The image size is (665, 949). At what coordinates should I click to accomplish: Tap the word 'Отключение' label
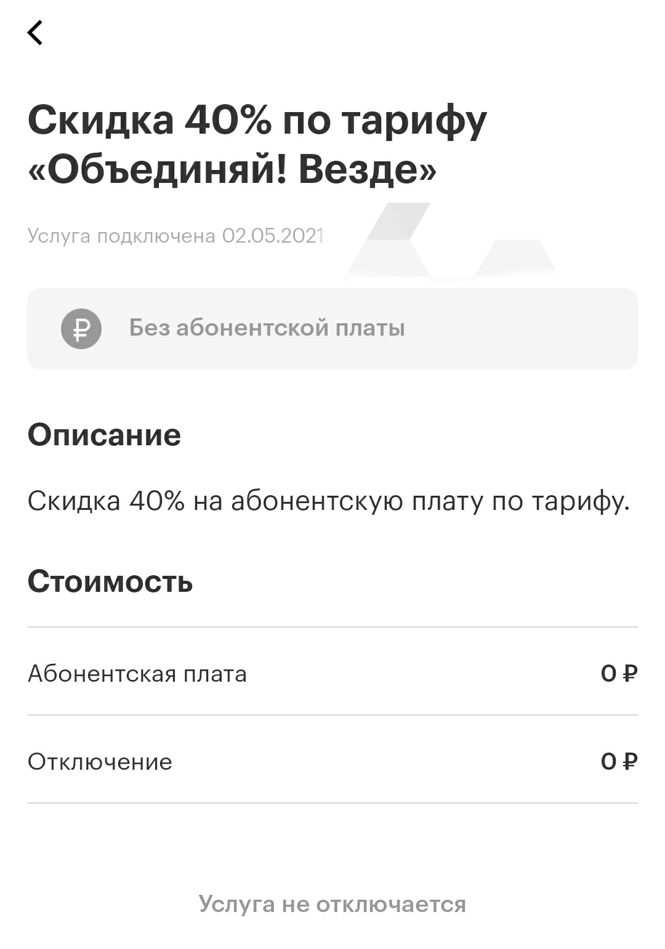pos(100,762)
